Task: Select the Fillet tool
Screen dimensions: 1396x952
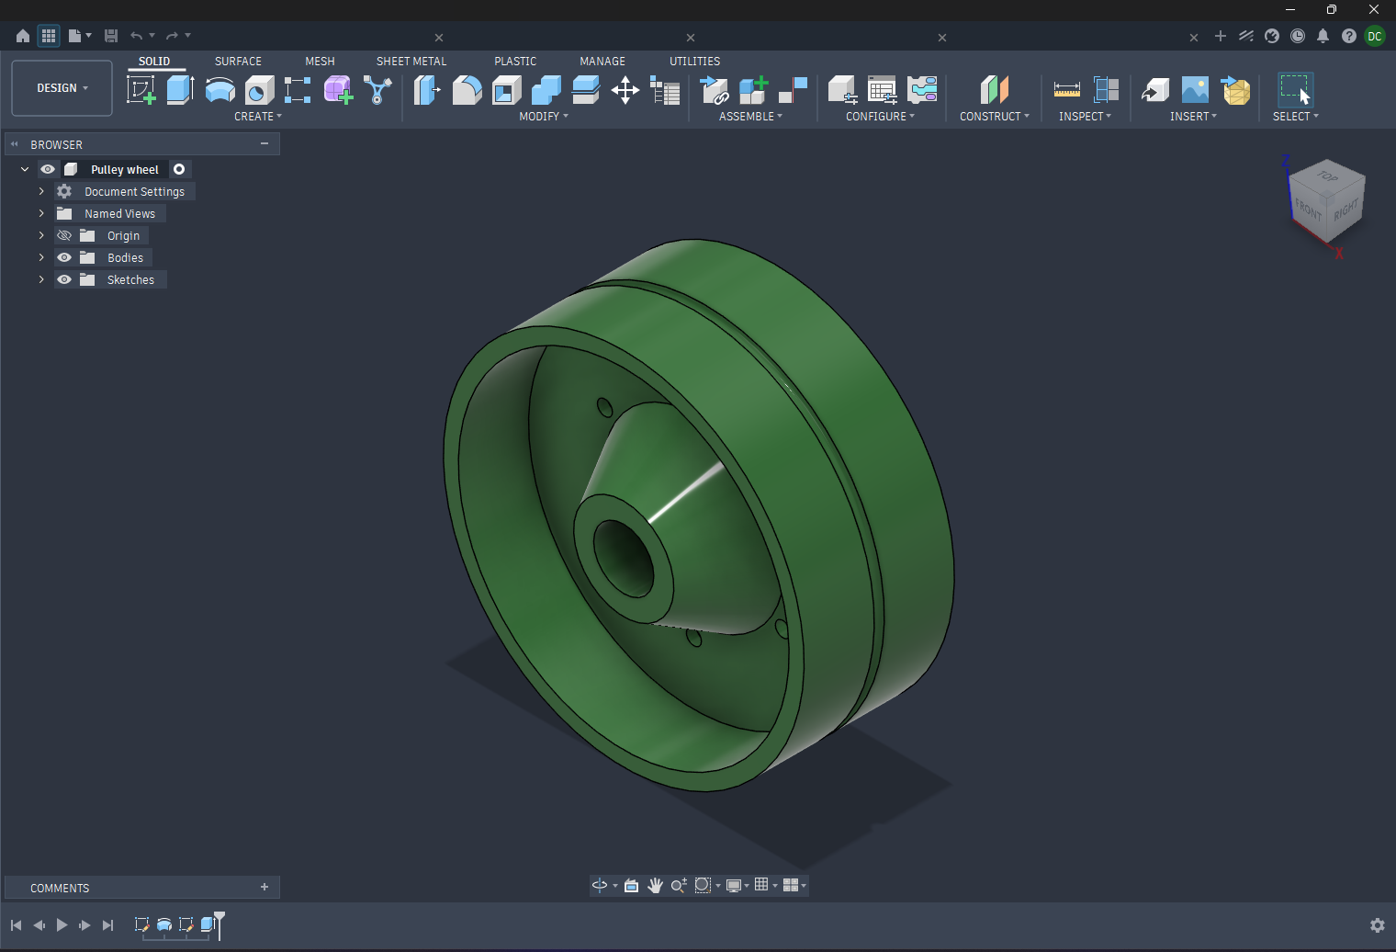Action: 467,90
